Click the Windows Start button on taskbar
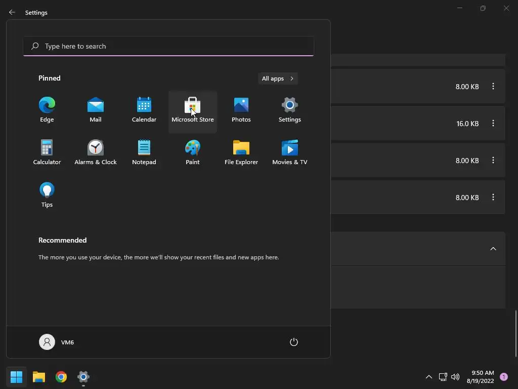This screenshot has height=389, width=518. (16, 377)
